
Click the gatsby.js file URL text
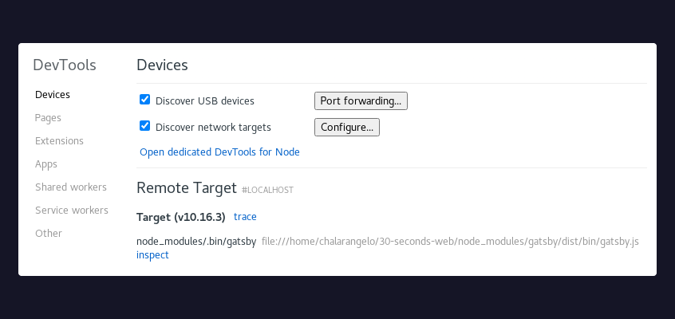click(x=451, y=241)
